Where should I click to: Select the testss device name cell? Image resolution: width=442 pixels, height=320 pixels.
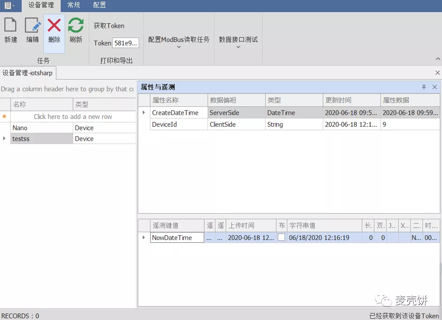tap(42, 139)
